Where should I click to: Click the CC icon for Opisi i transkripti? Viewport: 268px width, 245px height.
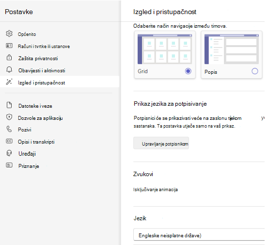[x=9, y=141]
